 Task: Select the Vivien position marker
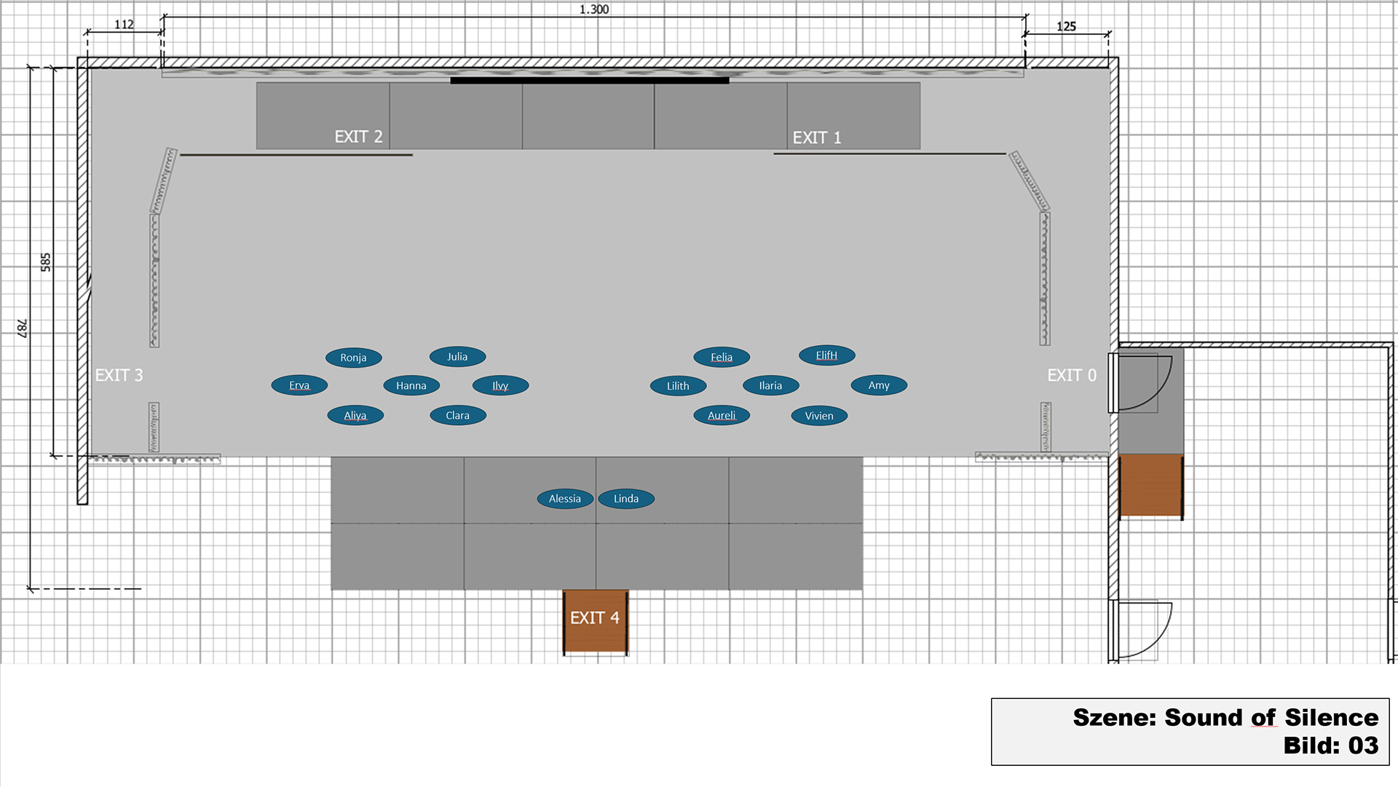pos(819,416)
